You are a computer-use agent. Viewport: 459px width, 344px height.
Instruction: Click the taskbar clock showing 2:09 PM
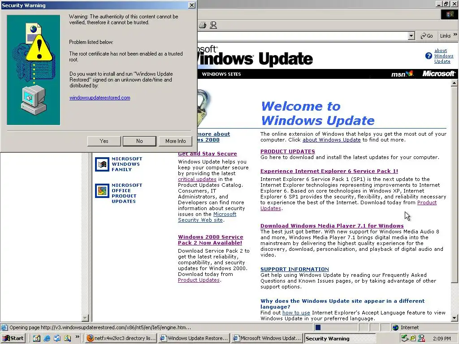coord(442,339)
